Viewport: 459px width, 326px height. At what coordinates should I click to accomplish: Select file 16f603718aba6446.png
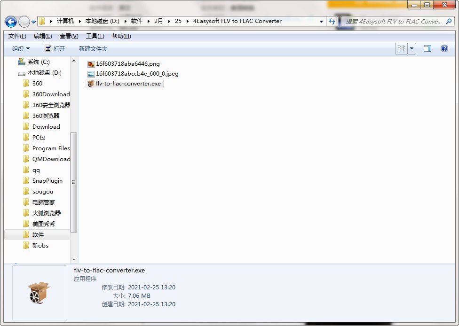coord(124,64)
